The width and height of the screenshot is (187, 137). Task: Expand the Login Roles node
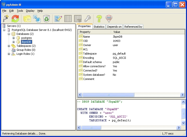click(x=9, y=54)
